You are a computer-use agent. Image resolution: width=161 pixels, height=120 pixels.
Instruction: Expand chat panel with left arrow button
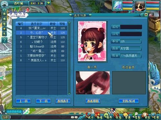4,111
